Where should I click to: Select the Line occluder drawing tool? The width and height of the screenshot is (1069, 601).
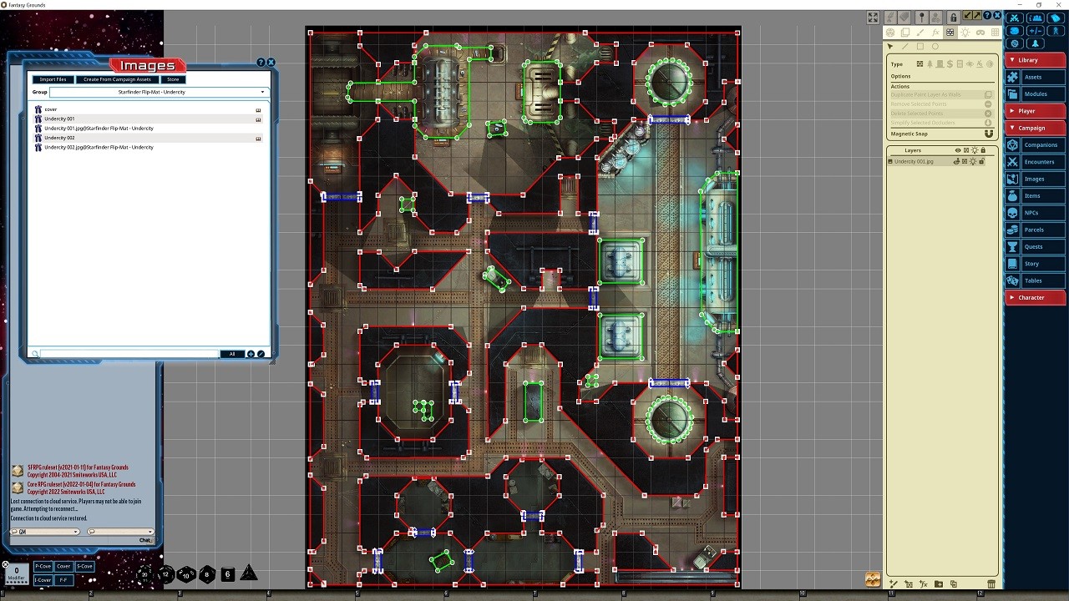coord(905,44)
